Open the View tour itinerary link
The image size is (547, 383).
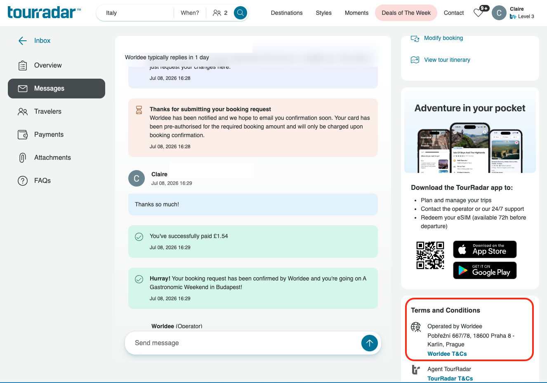tap(447, 60)
